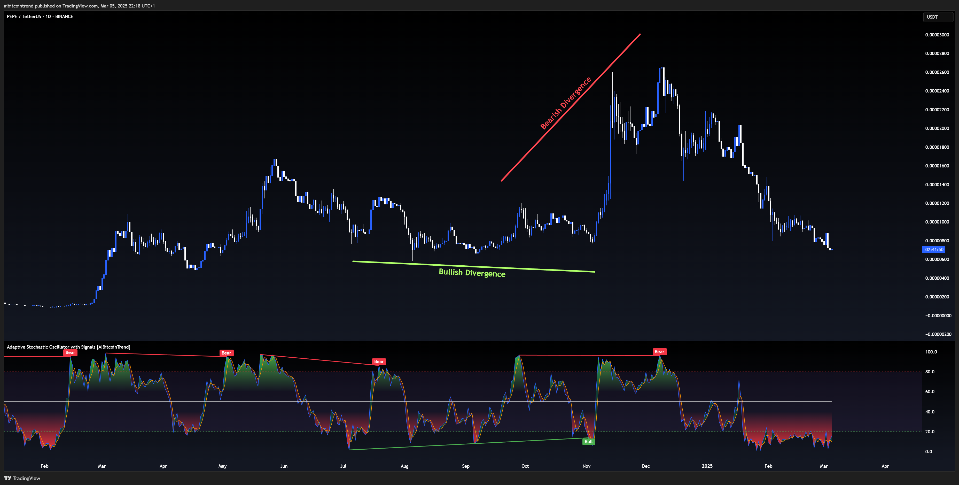Click the 0.00001000 price axis value

tap(937, 222)
